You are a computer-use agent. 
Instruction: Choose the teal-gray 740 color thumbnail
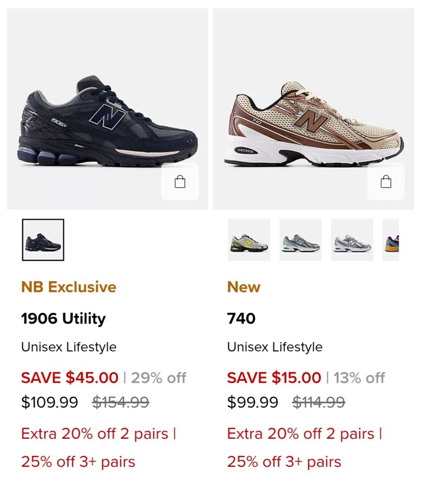coord(300,240)
